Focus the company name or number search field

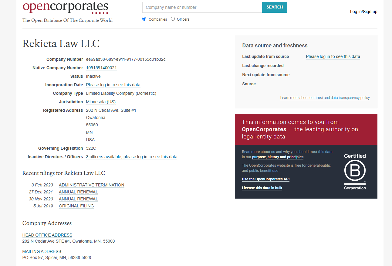pos(202,7)
